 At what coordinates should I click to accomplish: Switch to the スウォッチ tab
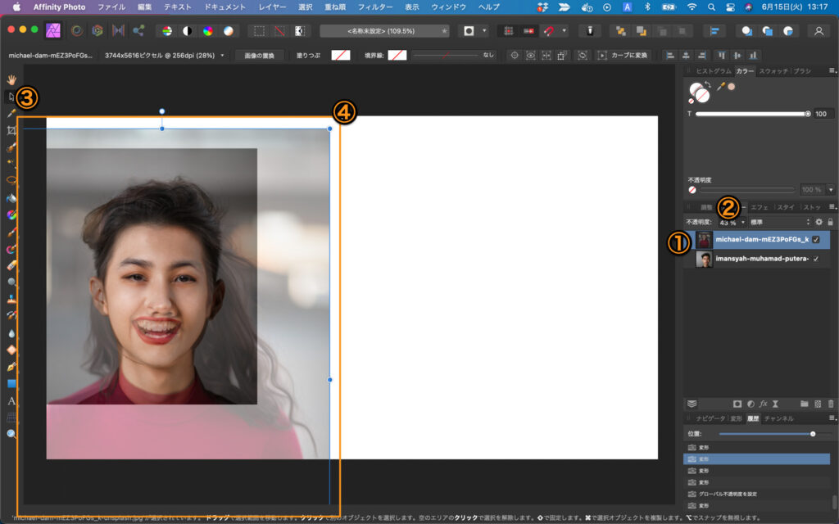773,71
